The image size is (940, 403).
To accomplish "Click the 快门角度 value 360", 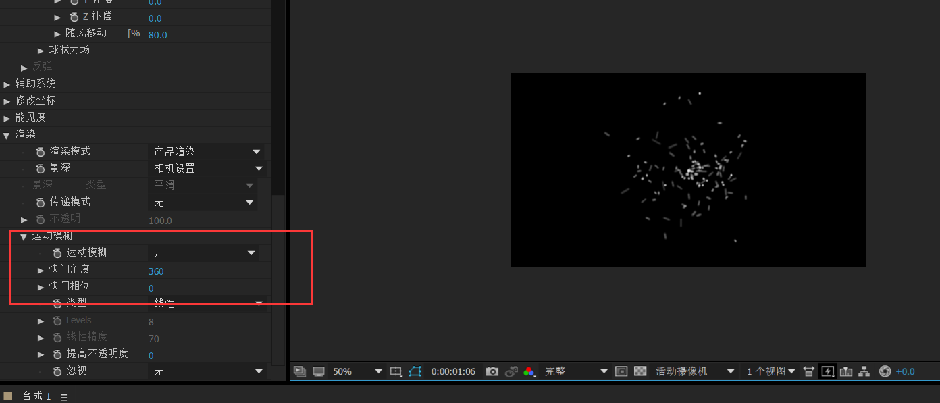I will pos(156,271).
